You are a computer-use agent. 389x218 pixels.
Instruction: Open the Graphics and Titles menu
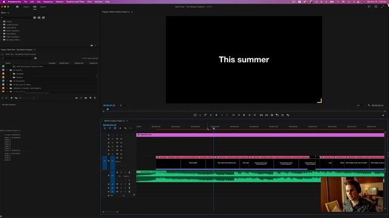coord(75,2)
